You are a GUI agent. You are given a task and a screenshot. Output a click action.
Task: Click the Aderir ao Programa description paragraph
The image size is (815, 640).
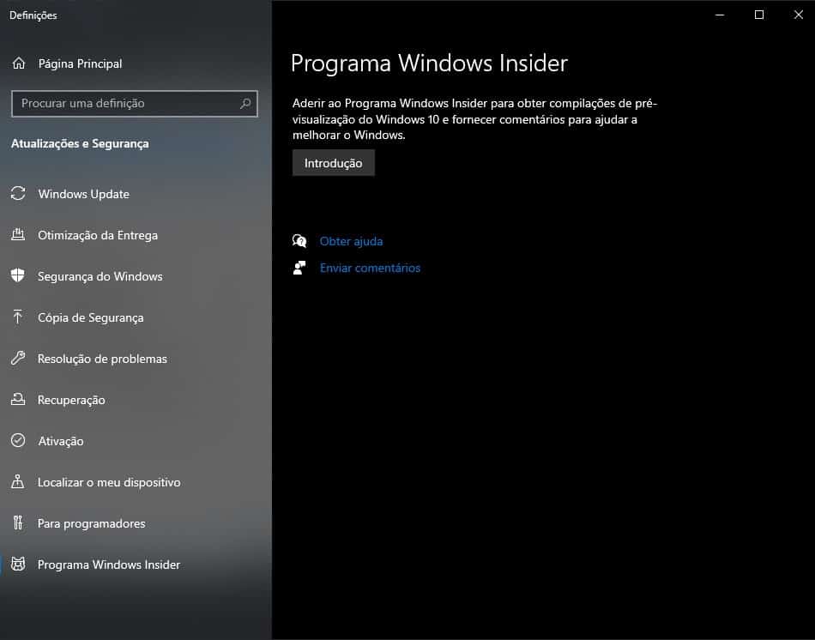[x=474, y=119]
